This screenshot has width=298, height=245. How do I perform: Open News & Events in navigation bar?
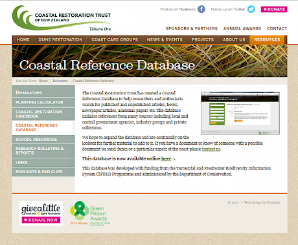[165, 40]
